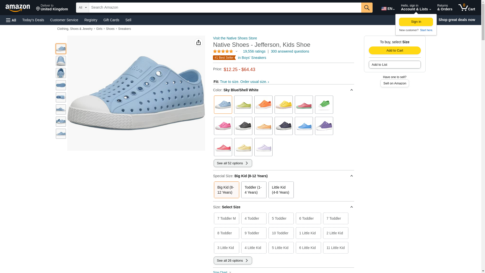Image resolution: width=485 pixels, height=273 pixels.
Task: Open the search category All dropdown
Action: tap(82, 8)
